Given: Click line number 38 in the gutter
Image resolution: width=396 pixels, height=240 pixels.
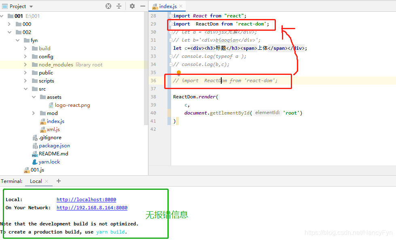Looking at the screenshot, I should pyautogui.click(x=153, y=97).
